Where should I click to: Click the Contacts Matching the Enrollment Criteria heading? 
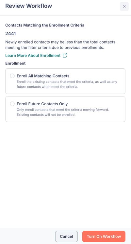point(45,25)
